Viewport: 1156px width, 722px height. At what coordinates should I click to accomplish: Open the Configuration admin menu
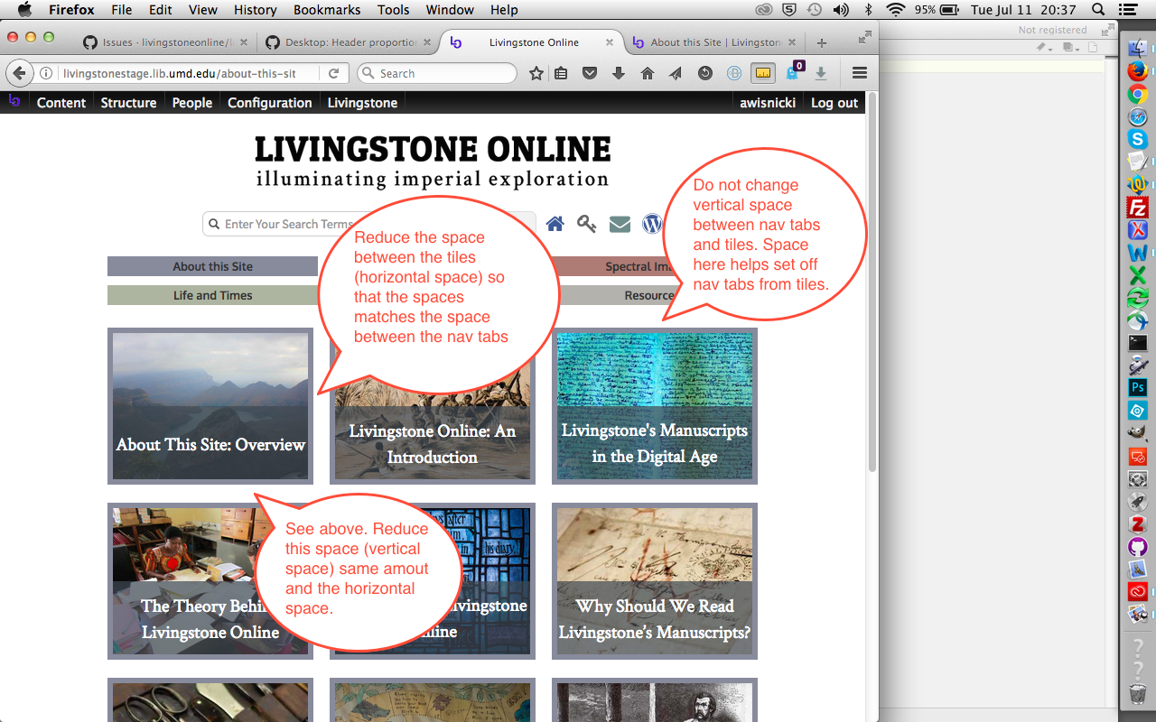pyautogui.click(x=270, y=103)
